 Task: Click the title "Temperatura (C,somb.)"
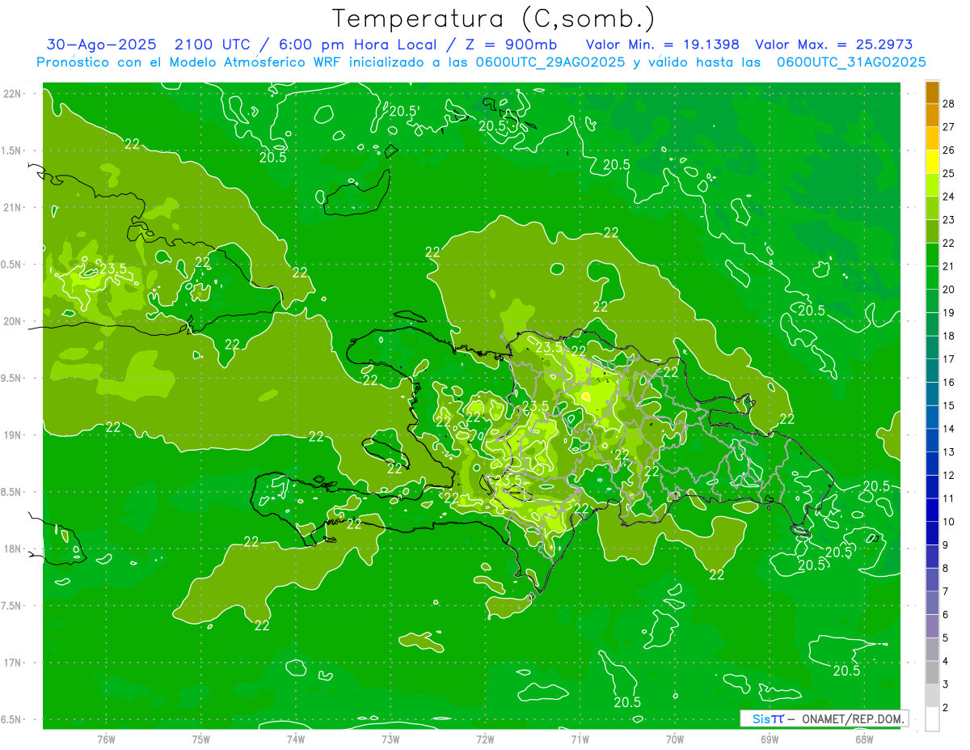coord(494,19)
